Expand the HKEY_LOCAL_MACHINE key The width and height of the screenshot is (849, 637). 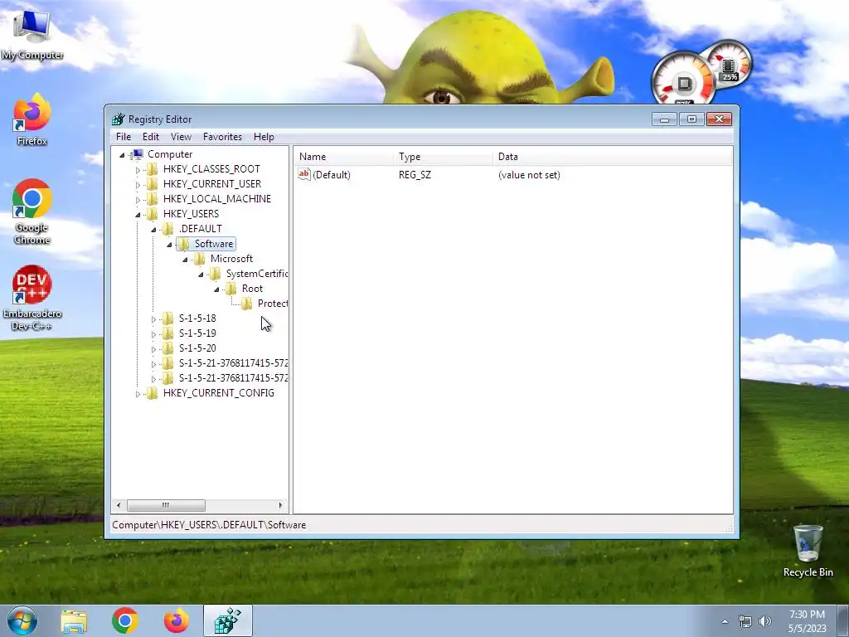coord(138,199)
